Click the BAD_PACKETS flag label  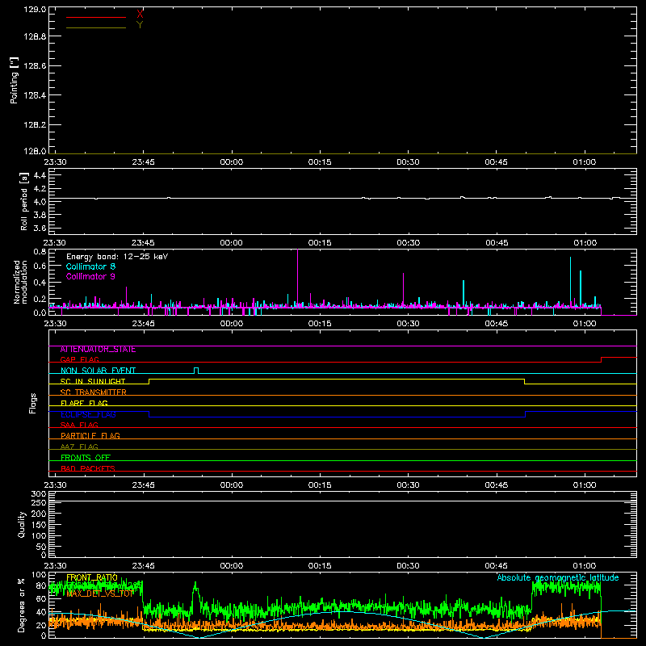[x=88, y=468]
